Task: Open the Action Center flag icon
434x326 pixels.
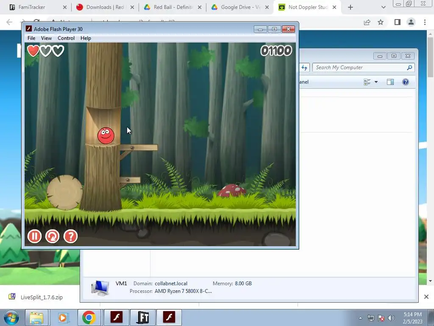Action: point(381,318)
